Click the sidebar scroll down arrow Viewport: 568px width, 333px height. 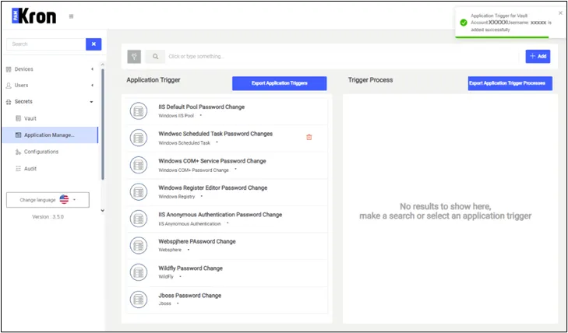coord(103,210)
